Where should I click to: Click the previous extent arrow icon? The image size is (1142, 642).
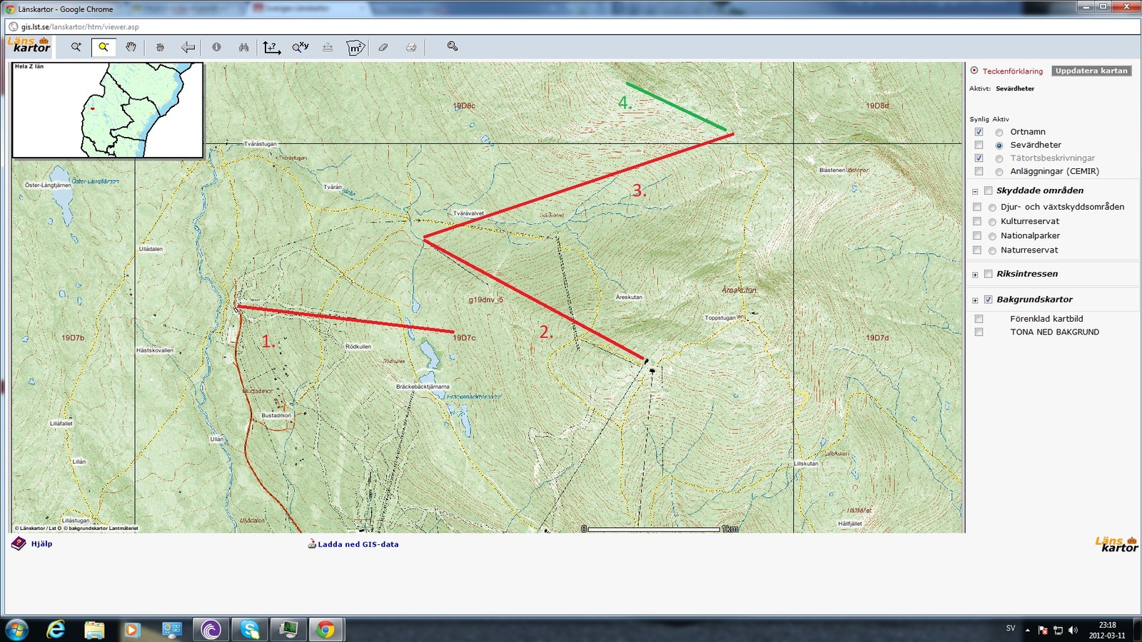tap(188, 47)
